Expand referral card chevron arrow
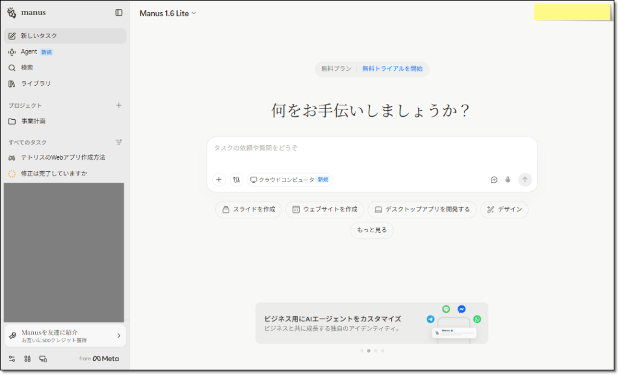 pyautogui.click(x=119, y=336)
